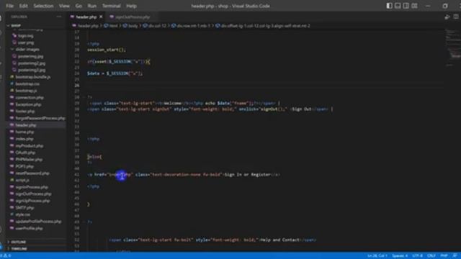Open the View menu
Image resolution: width=461 pixels, height=259 pixels.
pyautogui.click(x=64, y=6)
